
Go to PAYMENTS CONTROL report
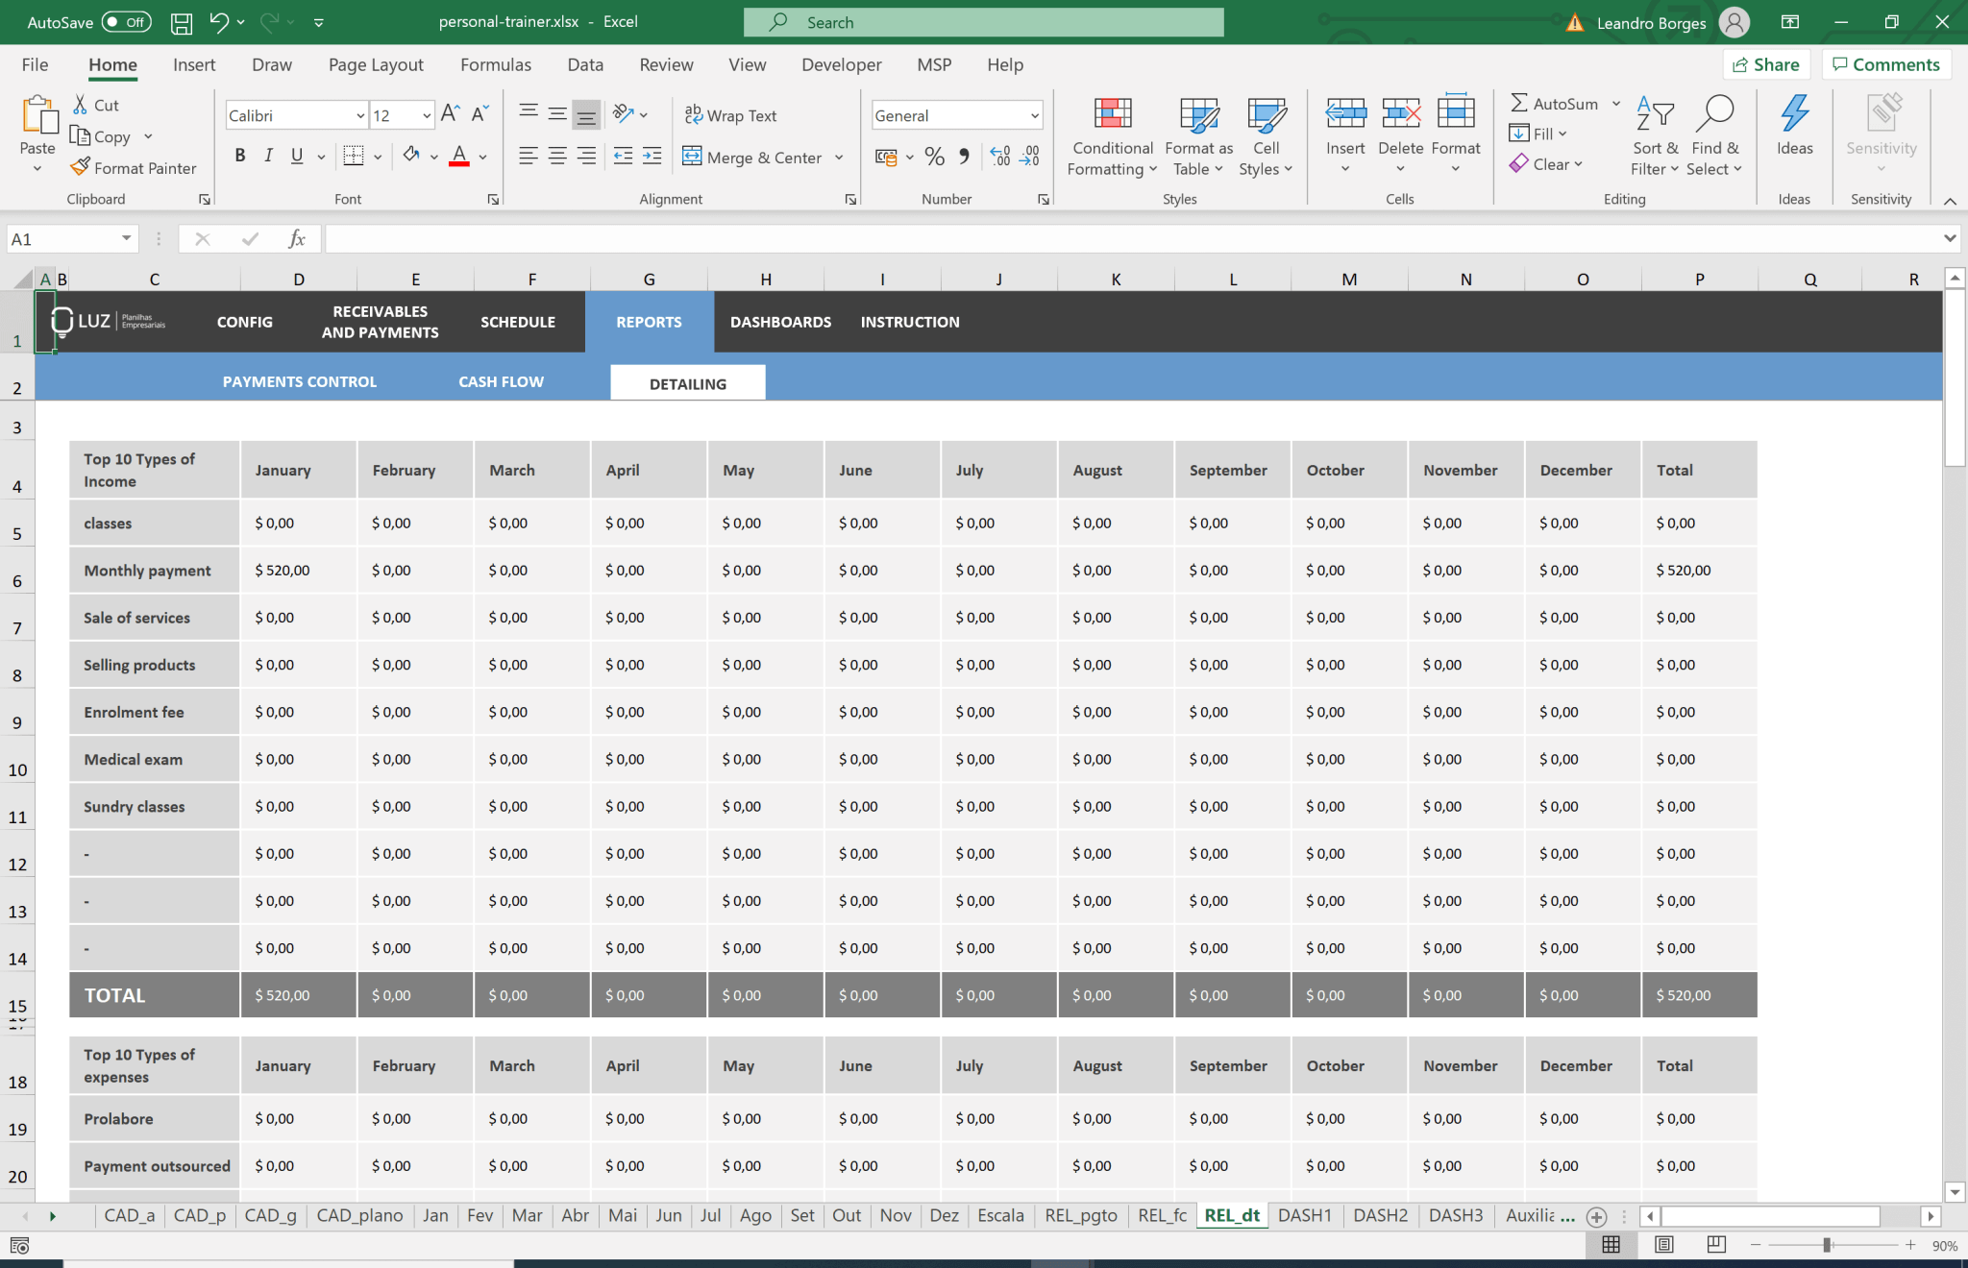tap(300, 381)
